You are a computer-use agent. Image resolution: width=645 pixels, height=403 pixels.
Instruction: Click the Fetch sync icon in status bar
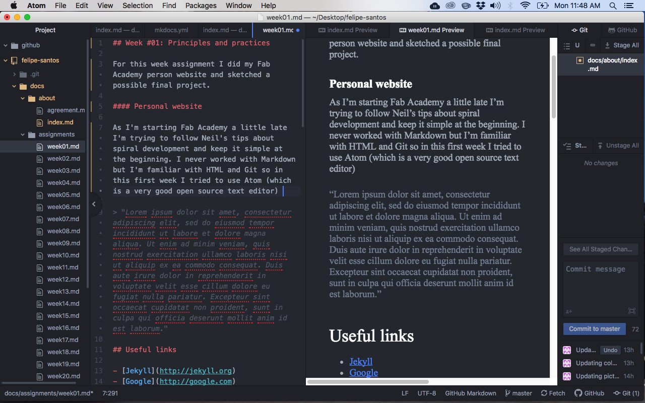(x=544, y=393)
